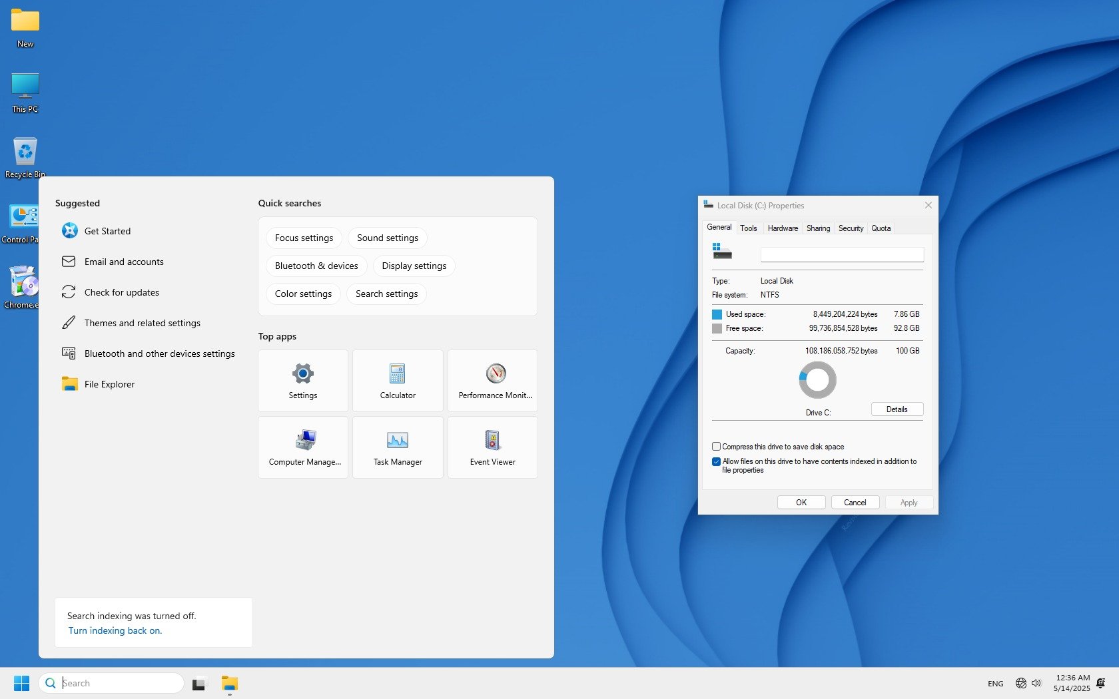Launch Calculator from Top apps
Image resolution: width=1119 pixels, height=699 pixels.
pos(398,380)
